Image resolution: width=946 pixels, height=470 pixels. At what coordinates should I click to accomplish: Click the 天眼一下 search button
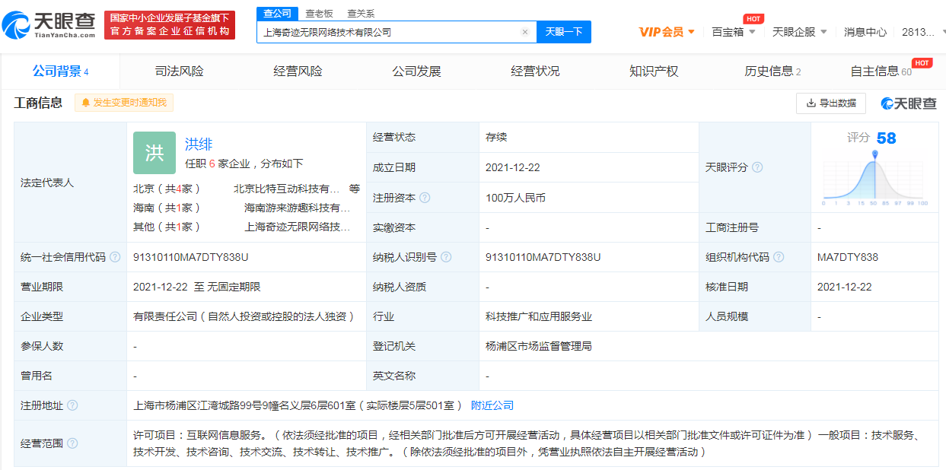point(564,32)
